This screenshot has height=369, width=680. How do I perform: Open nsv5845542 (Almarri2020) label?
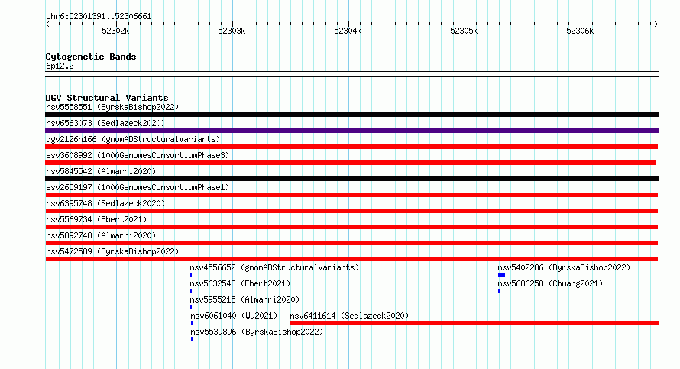101,171
